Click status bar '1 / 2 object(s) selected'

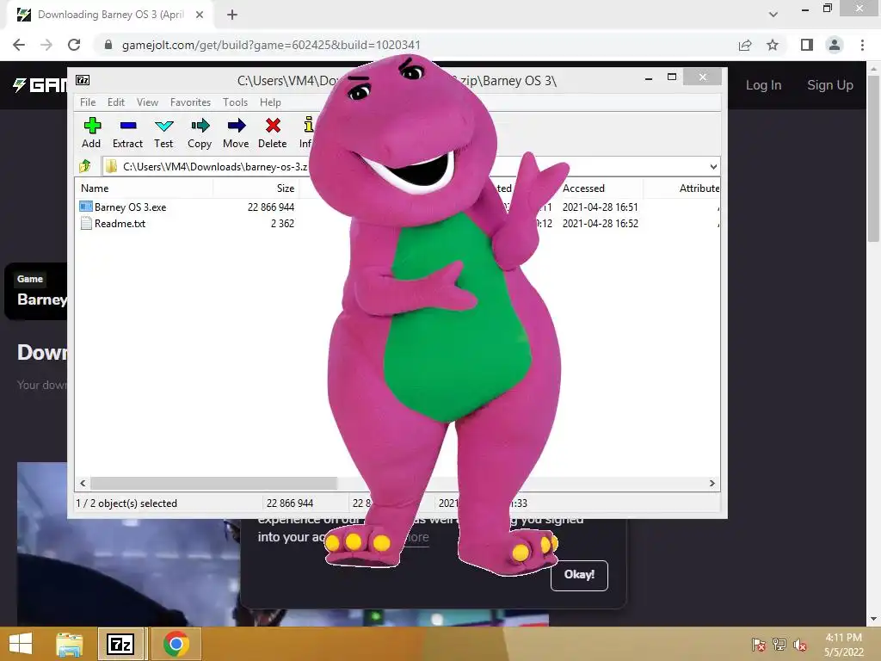tap(126, 503)
